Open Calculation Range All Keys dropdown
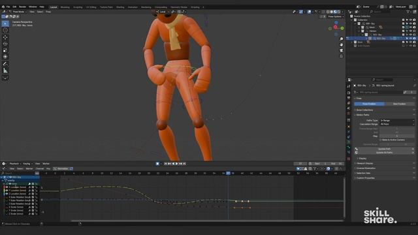The image size is (418, 235). (x=397, y=124)
